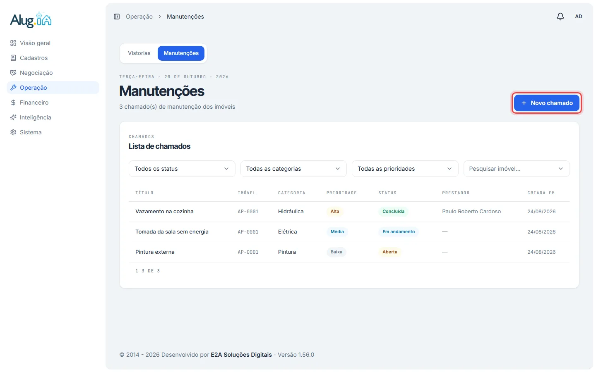Open the Todos os status dropdown

(x=182, y=169)
